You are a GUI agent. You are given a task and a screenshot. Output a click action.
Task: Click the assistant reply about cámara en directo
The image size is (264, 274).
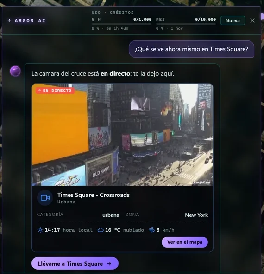point(103,73)
